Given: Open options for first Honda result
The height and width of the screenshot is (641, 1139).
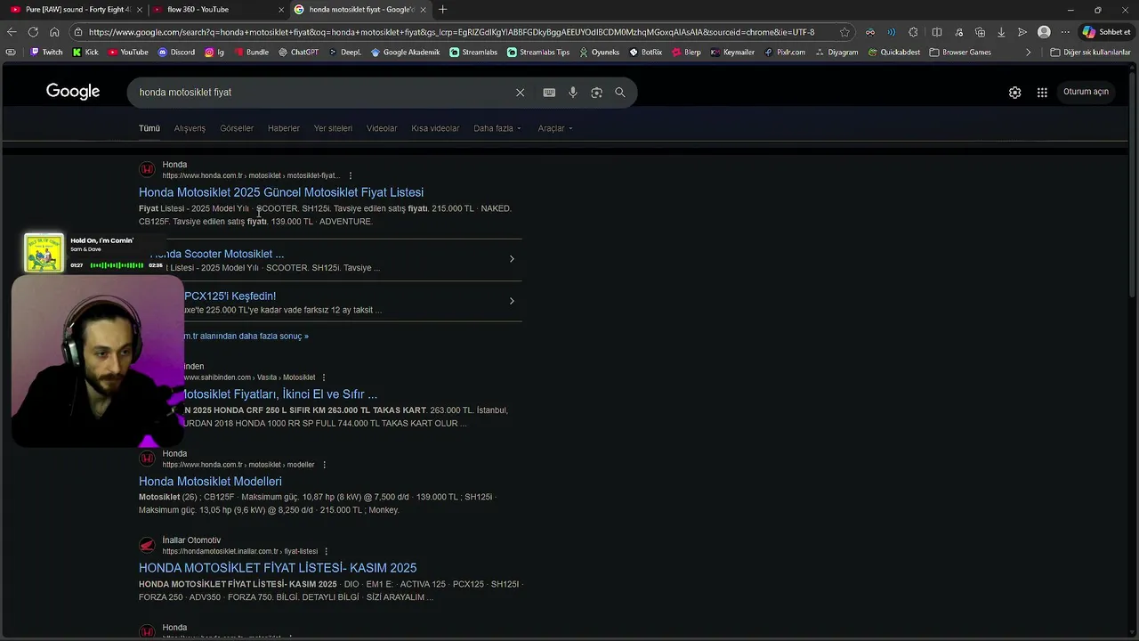Looking at the screenshot, I should click(x=351, y=175).
